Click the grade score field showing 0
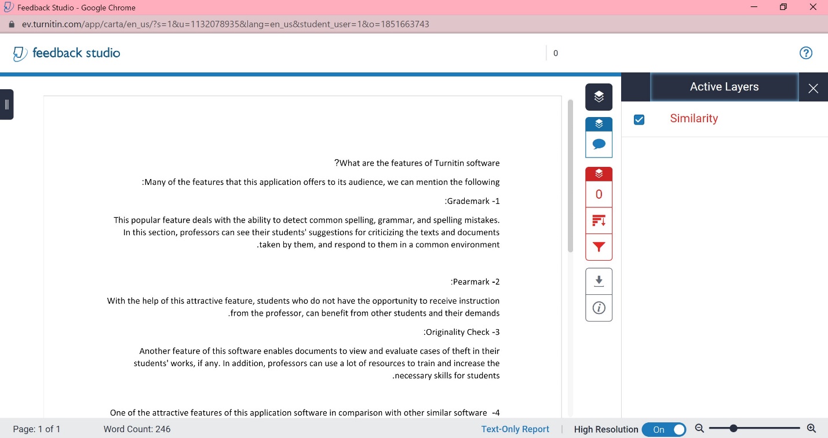This screenshot has width=828, height=438. tap(556, 53)
